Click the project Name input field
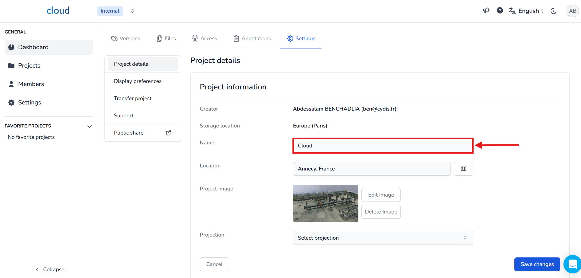This screenshot has height=278, width=581. coord(383,146)
